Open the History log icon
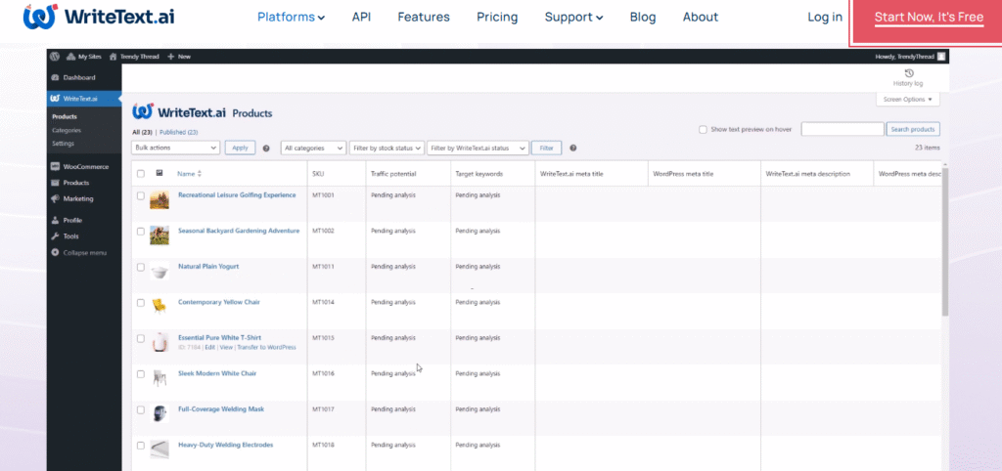This screenshot has width=1002, height=471. point(908,74)
